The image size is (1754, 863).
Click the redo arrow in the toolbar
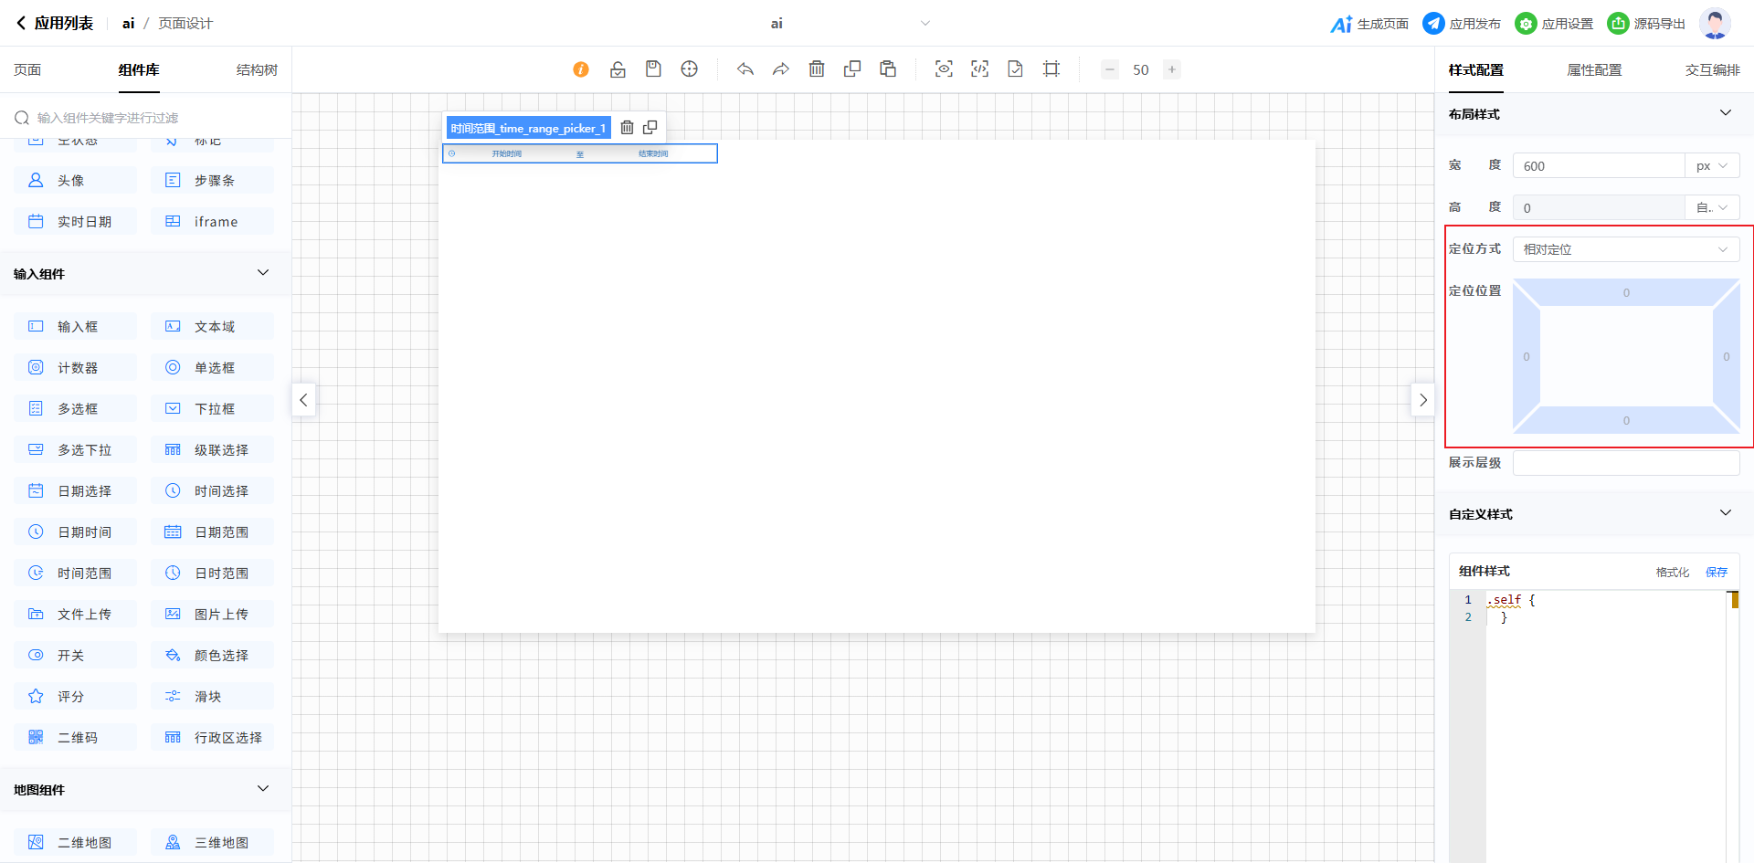[x=781, y=69]
